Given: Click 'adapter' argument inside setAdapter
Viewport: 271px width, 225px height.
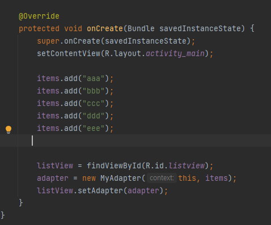Looking at the screenshot, I should pyautogui.click(x=143, y=190).
